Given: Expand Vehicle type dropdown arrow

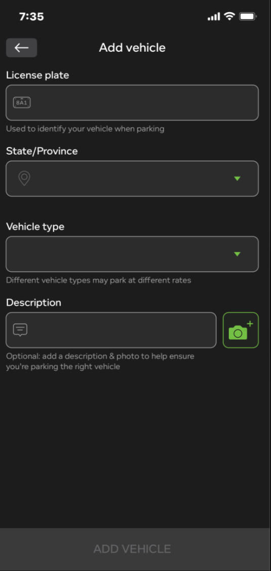Looking at the screenshot, I should pos(237,254).
